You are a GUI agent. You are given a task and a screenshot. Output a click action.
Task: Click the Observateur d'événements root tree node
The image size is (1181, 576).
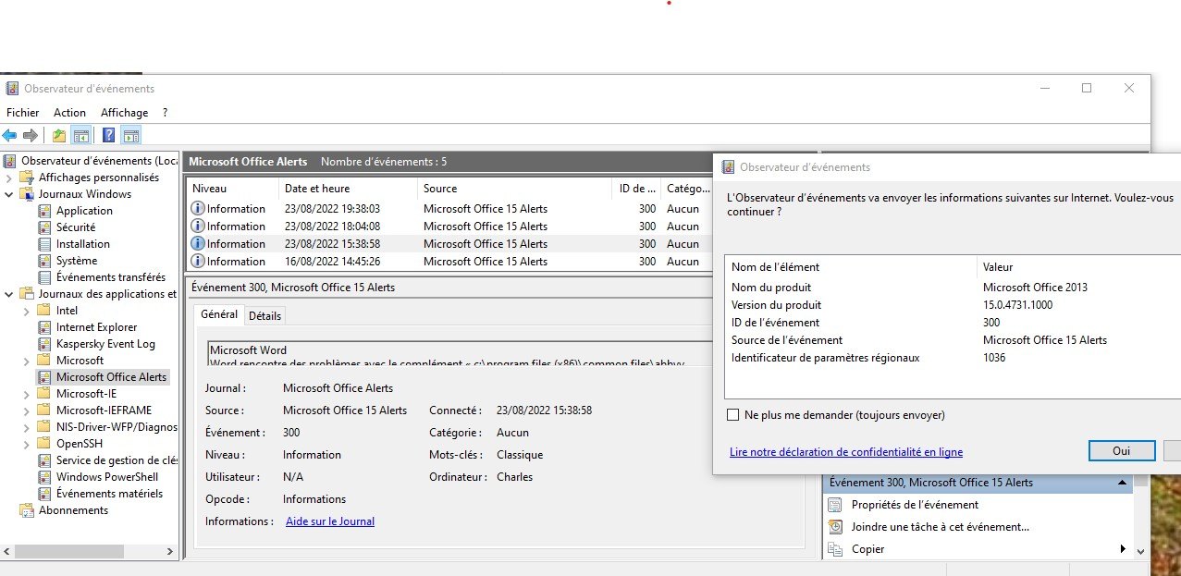tap(100, 161)
